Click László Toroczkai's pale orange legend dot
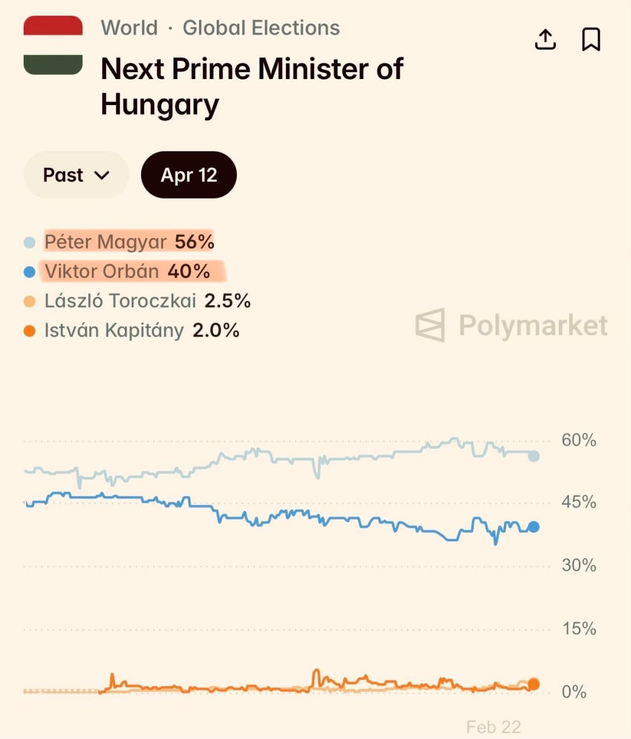This screenshot has width=631, height=739. click(29, 301)
